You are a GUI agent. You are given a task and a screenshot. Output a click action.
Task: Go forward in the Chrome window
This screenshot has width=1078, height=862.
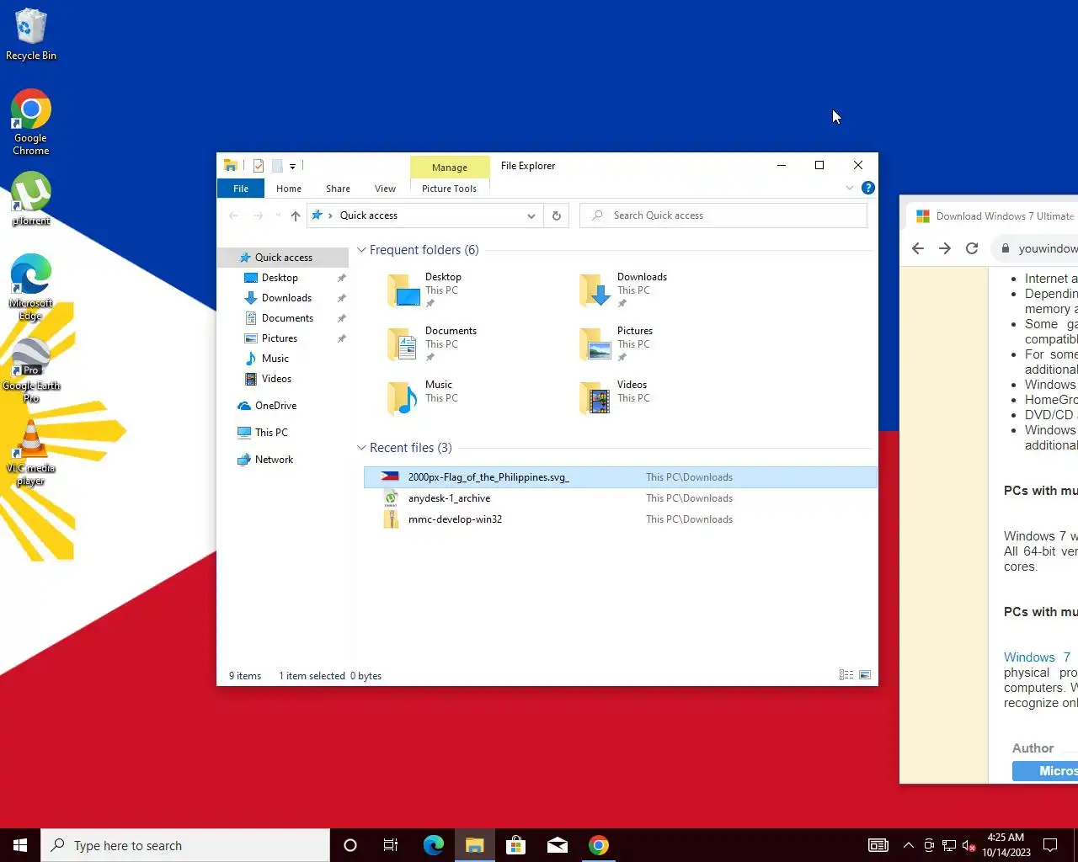[x=945, y=248]
